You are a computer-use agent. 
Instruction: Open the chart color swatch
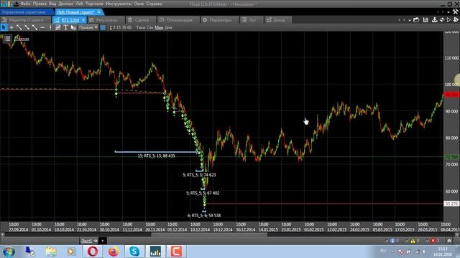pyautogui.click(x=103, y=27)
